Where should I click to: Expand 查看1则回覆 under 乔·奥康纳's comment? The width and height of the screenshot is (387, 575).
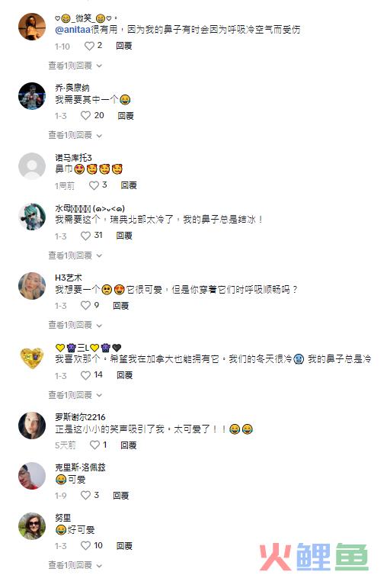(75, 135)
